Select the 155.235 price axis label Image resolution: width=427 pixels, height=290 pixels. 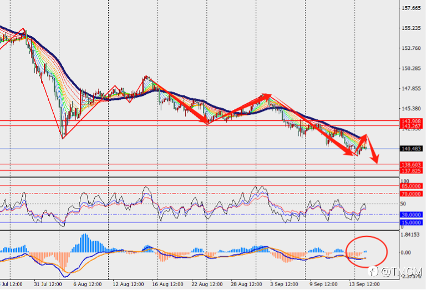(x=411, y=28)
